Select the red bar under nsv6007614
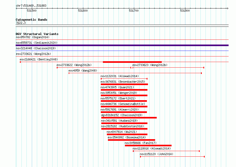This screenshot has width=236, height=167. point(127,134)
